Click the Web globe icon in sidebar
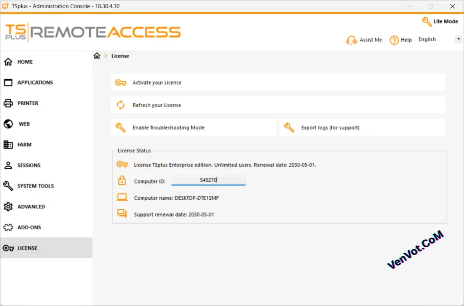The width and height of the screenshot is (464, 306). pyautogui.click(x=8, y=124)
